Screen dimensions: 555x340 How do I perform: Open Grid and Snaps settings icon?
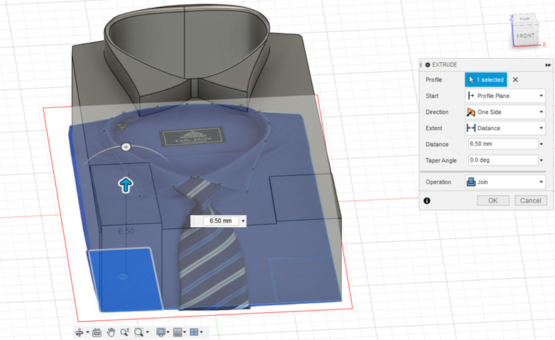(178, 331)
